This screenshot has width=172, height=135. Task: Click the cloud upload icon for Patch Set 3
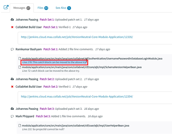click(x=12, y=109)
